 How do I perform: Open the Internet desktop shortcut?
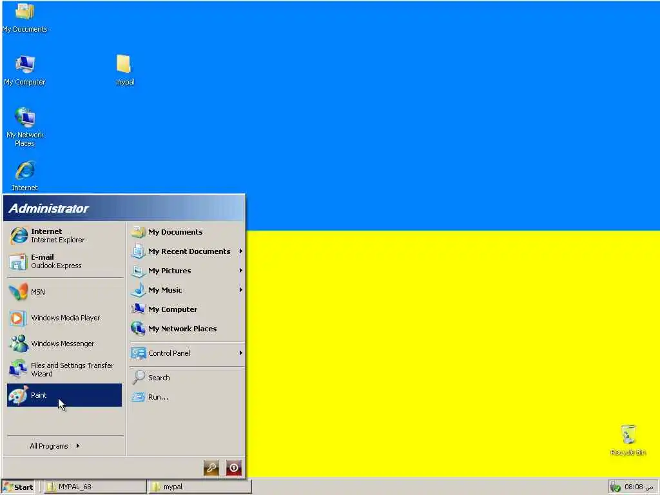click(25, 175)
